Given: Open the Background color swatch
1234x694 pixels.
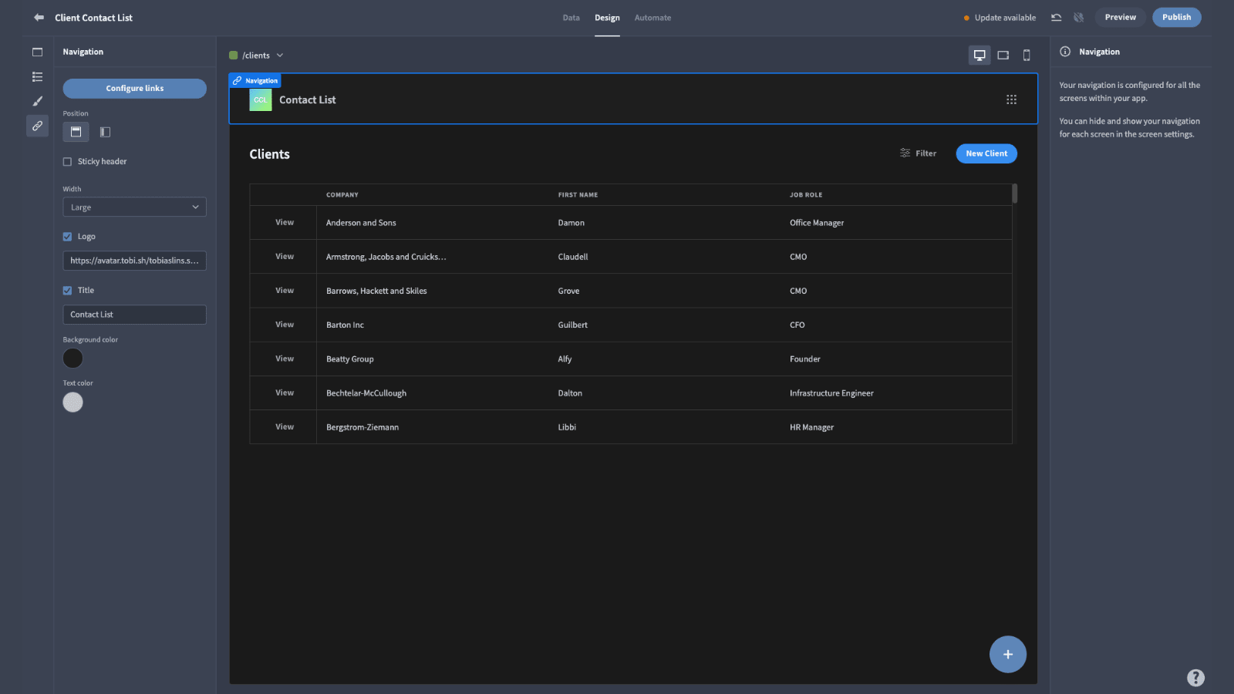Looking at the screenshot, I should click(72, 358).
